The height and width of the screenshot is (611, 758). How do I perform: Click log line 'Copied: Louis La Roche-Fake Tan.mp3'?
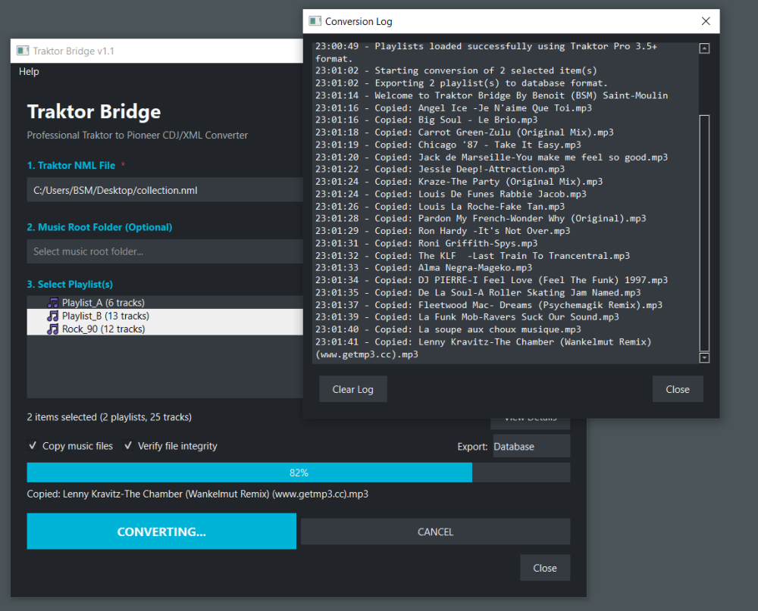(440, 206)
